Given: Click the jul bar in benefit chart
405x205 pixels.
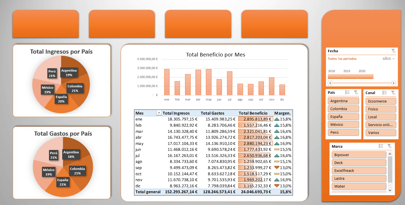Looking at the screenshot, I should tap(230, 83).
